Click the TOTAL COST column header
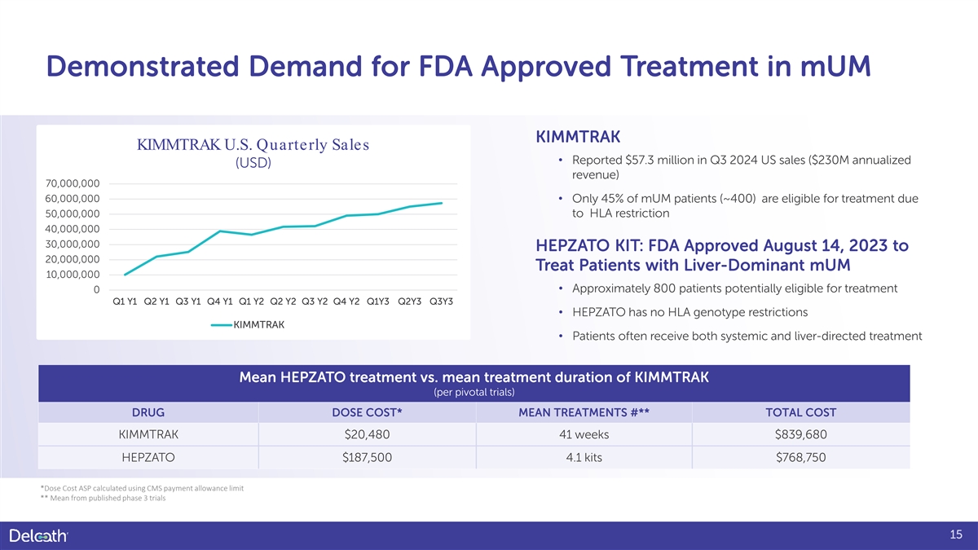This screenshot has width=978, height=550. [x=800, y=411]
